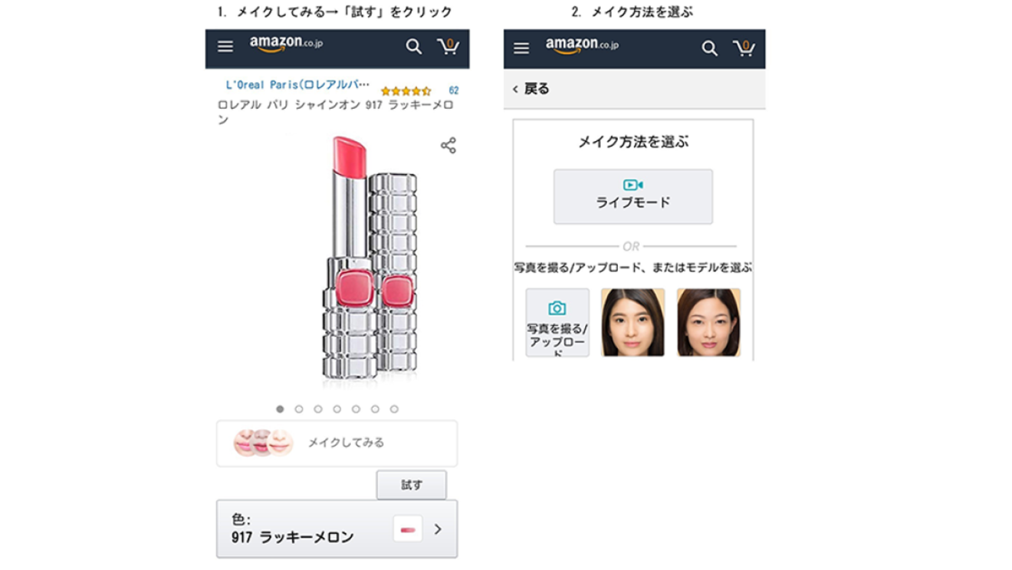Screen dimensions: 1012x570
Task: Click the back chevron next to 戻る
Action: 514,88
